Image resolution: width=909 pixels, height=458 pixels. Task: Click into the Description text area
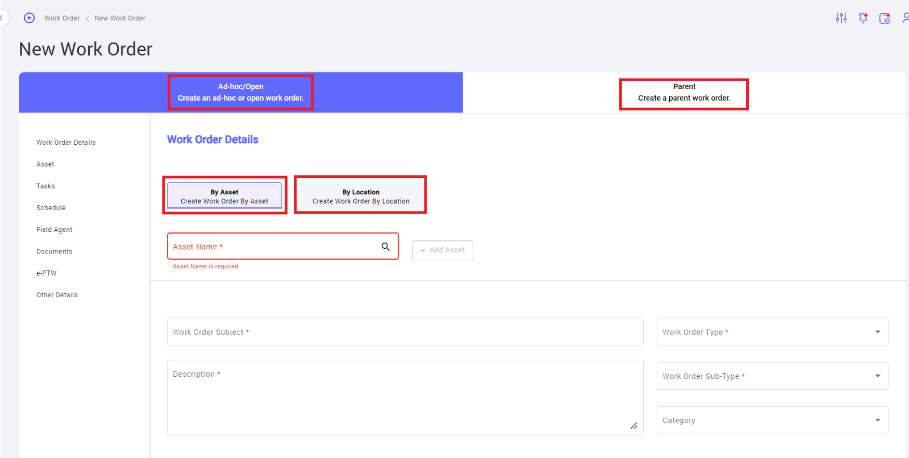tap(405, 398)
